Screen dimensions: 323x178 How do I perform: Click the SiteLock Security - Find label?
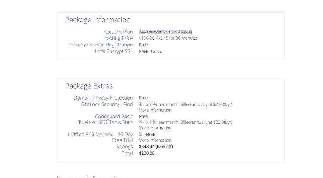[x=107, y=104]
